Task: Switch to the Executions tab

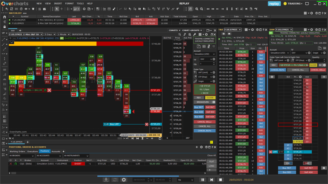Action: (33, 151)
